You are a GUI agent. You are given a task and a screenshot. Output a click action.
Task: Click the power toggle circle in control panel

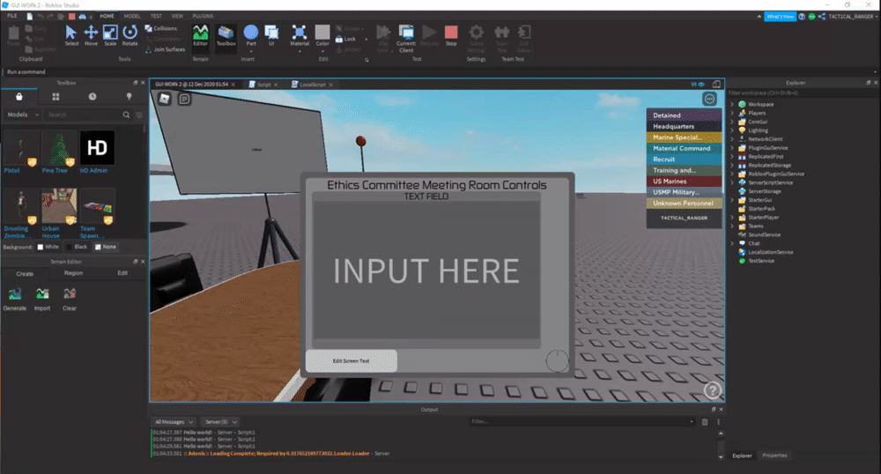(x=558, y=361)
